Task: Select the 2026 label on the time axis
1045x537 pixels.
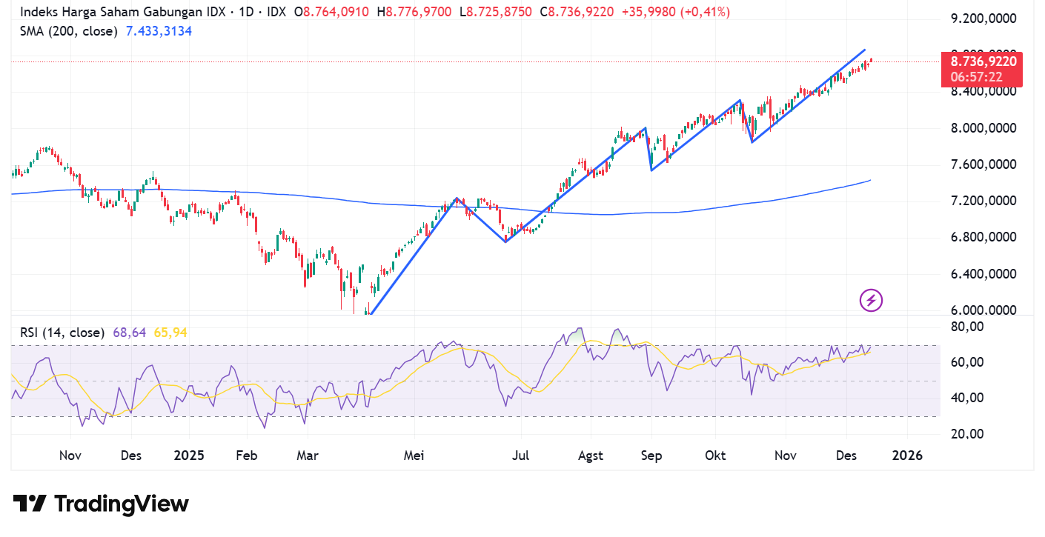Action: coord(907,456)
